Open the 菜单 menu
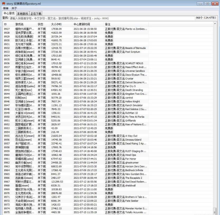Image resolution: width=220 pixels, height=215 pixels. pos(6,8)
